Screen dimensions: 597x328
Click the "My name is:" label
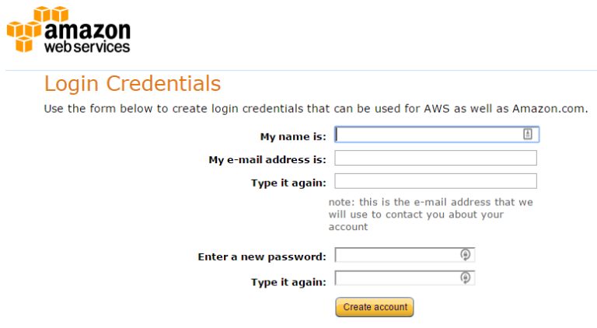click(x=293, y=137)
